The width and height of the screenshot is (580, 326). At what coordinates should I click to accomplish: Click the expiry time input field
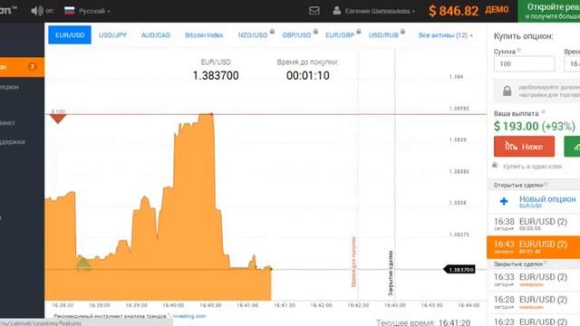pyautogui.click(x=572, y=64)
